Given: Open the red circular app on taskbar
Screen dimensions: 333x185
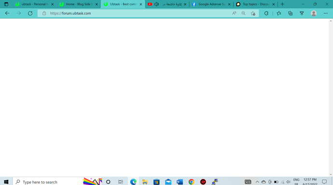Looking at the screenshot, I should [x=203, y=182].
